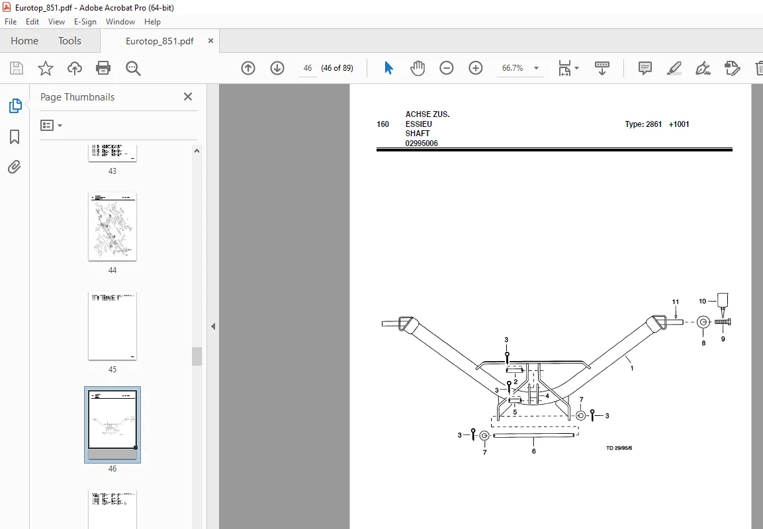
Task: Close the Eurotop_851.pdf tab
Action: coord(210,41)
